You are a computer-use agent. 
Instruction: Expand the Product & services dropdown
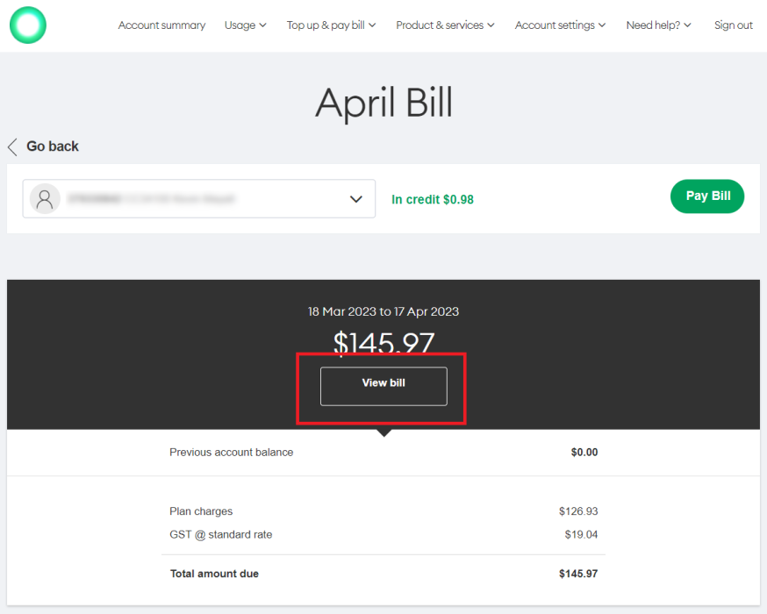[x=445, y=25]
